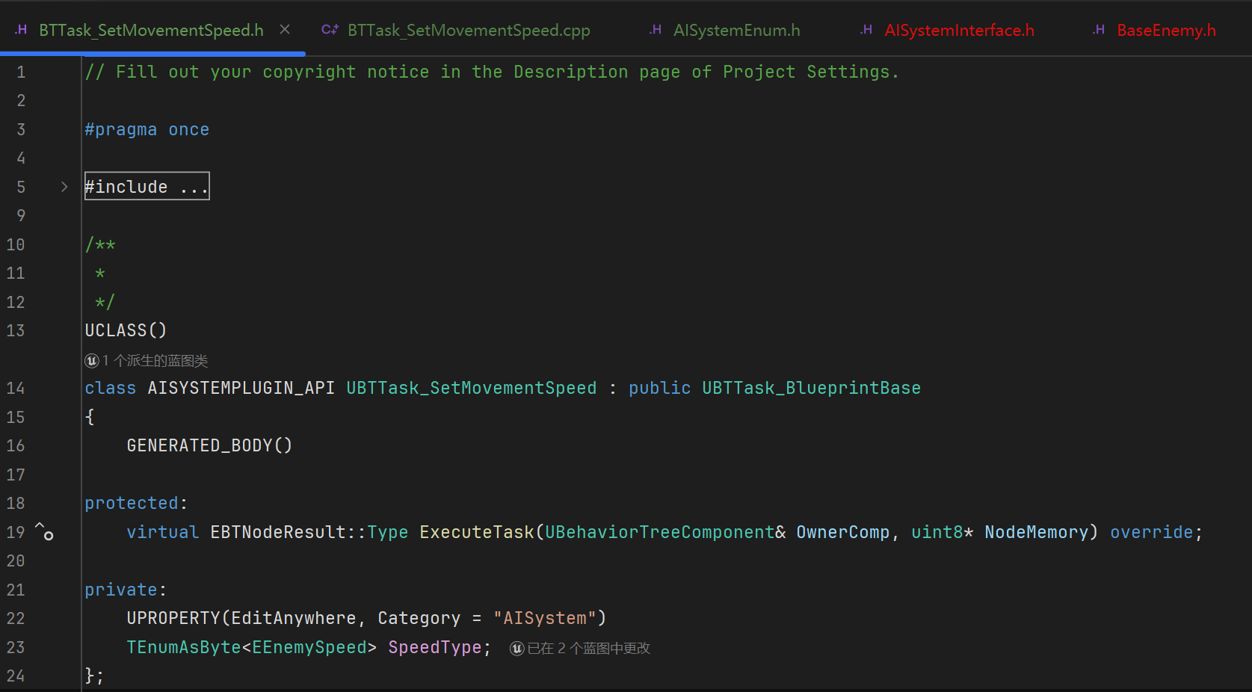1252x692 pixels.
Task: Click the "public" keyword on line 14
Action: click(x=659, y=388)
